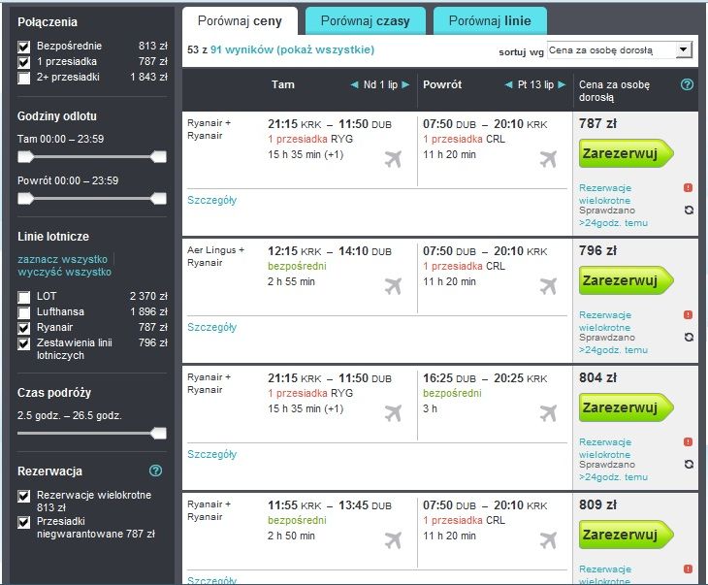Uncheck the Ryanair airline checkbox
Image resolution: width=708 pixels, height=585 pixels.
tap(24, 328)
